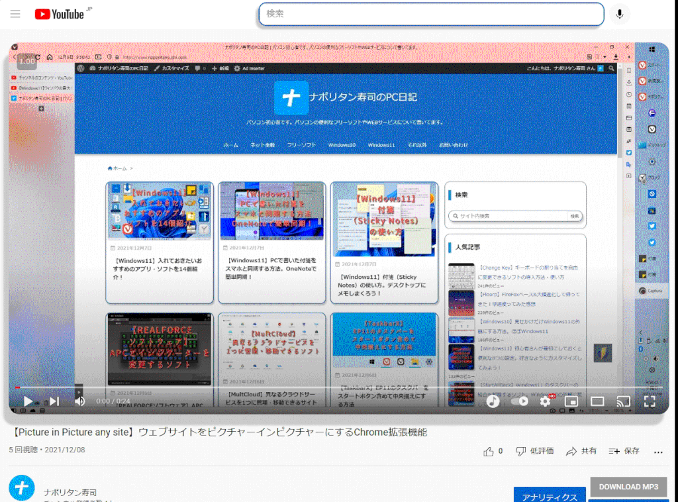
Task: Open the video settings gear
Action: (x=546, y=401)
